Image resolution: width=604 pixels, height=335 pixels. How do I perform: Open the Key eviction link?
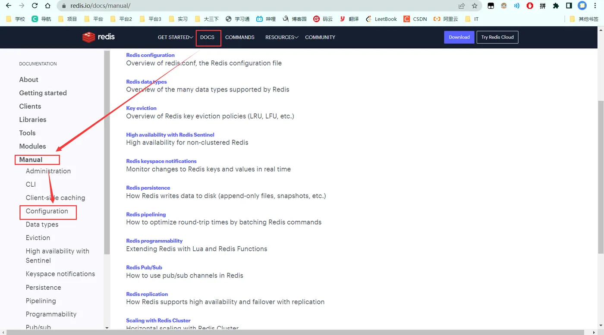tap(141, 108)
